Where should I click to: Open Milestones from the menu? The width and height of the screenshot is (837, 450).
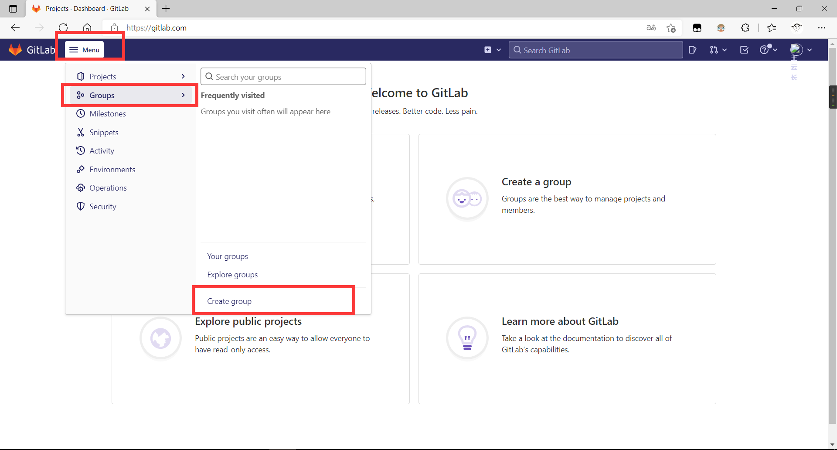pyautogui.click(x=130, y=114)
